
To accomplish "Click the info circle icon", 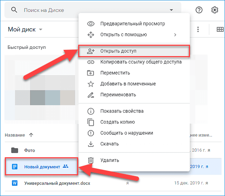I will pos(91,111).
